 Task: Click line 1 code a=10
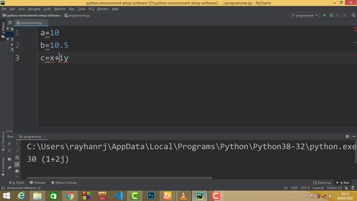pyautogui.click(x=50, y=33)
